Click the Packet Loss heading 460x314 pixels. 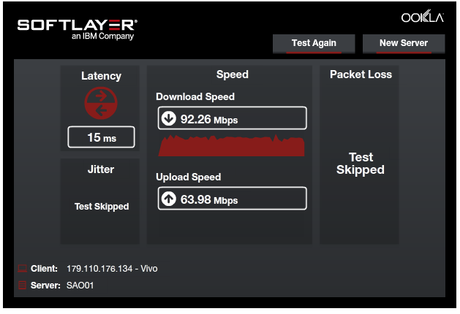point(361,74)
